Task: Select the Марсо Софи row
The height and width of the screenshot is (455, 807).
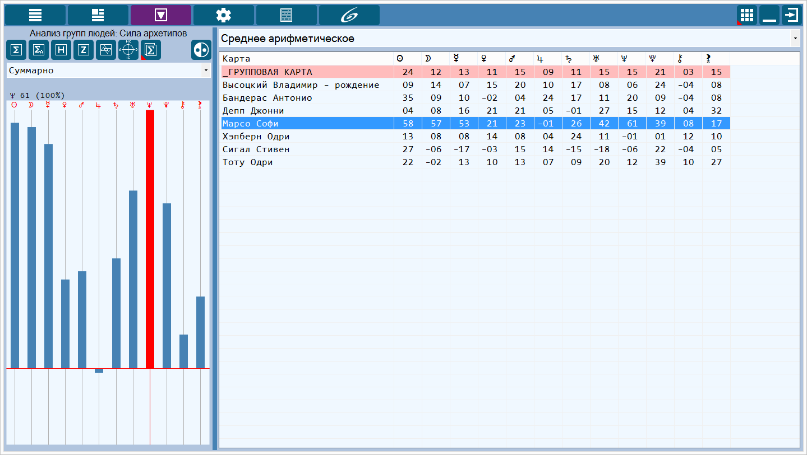Action: click(474, 123)
